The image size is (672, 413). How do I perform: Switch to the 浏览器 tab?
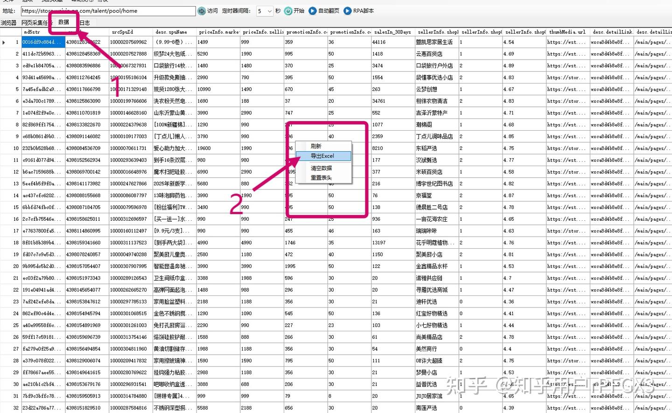click(x=8, y=22)
